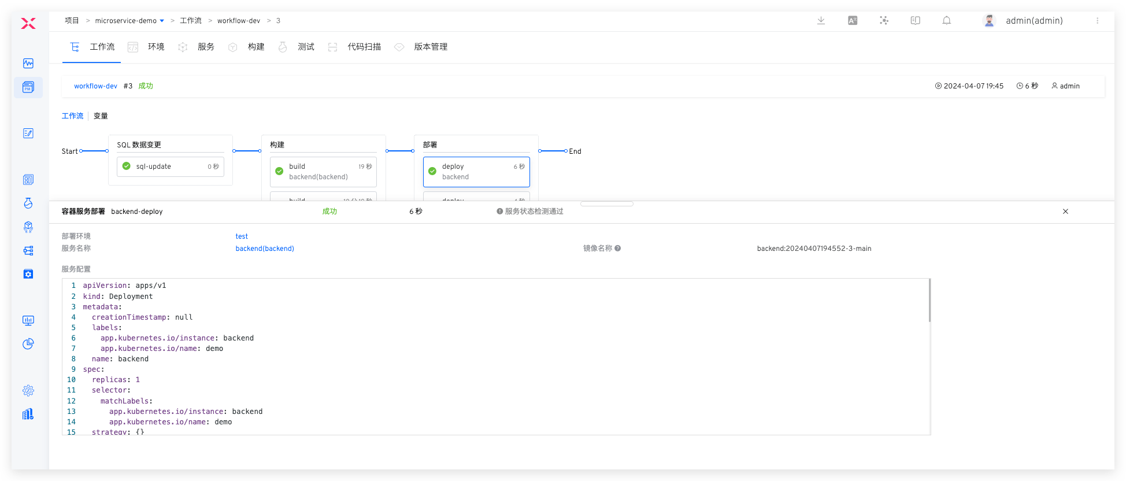Screen dimensions: 1126x481
Task: Switch to the 构建 tab
Action: pyautogui.click(x=246, y=47)
